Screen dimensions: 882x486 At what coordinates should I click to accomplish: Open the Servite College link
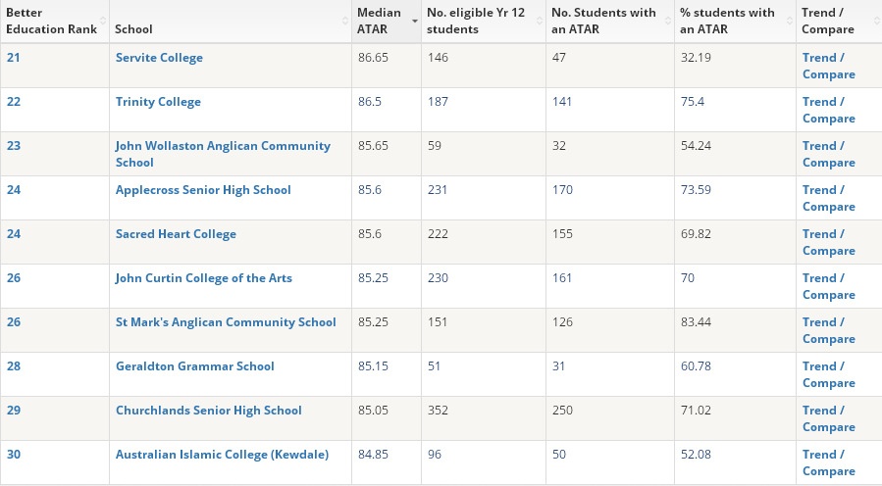click(159, 58)
